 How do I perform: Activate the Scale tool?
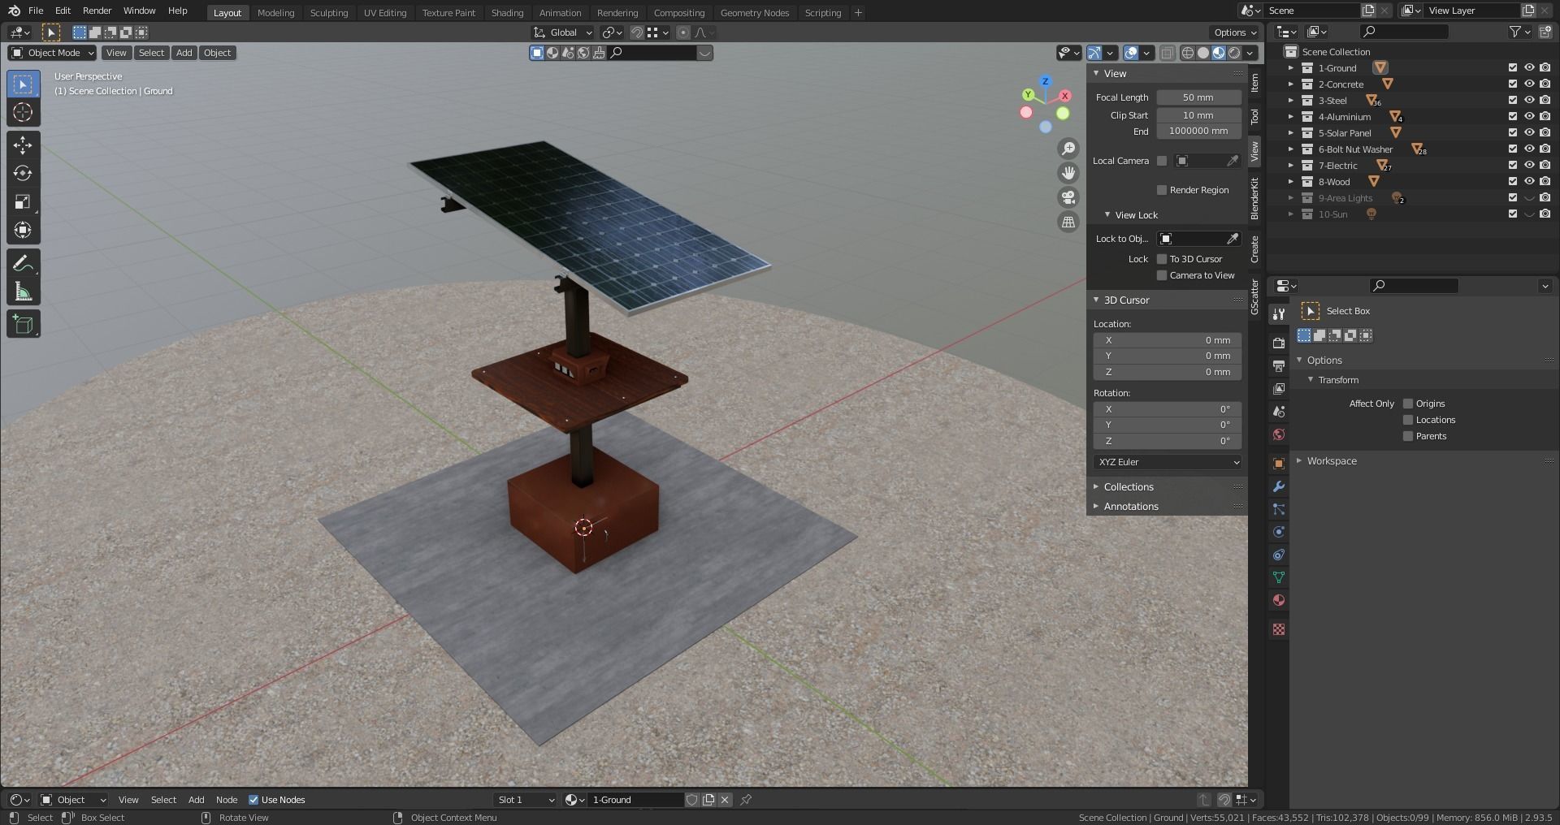(x=23, y=202)
